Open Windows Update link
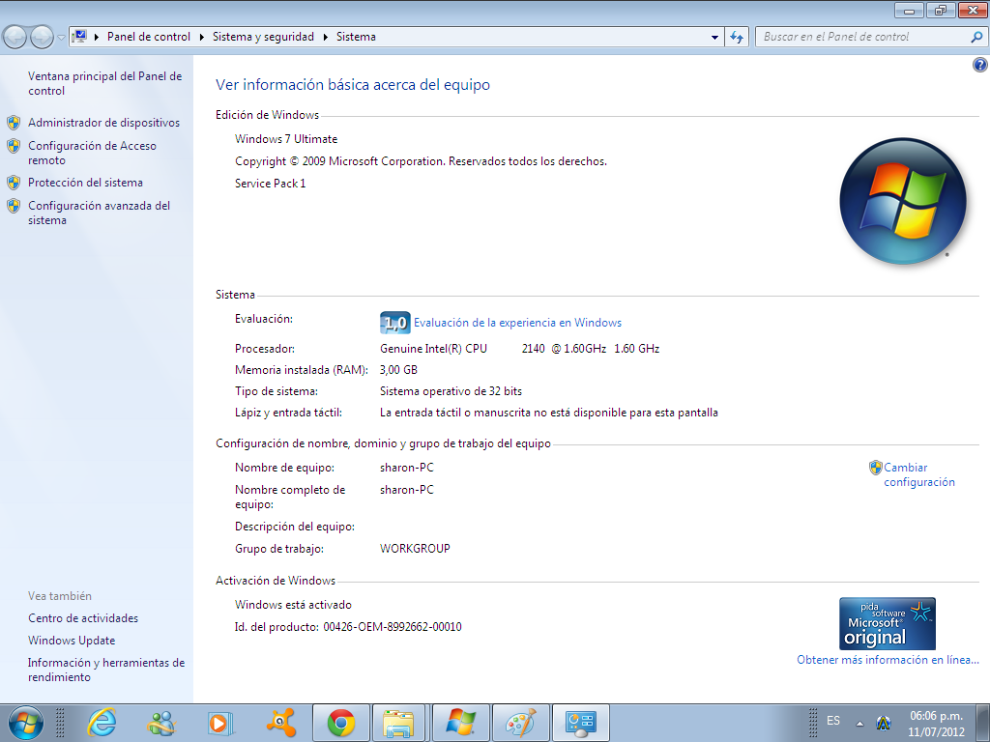990x742 pixels. (72, 641)
